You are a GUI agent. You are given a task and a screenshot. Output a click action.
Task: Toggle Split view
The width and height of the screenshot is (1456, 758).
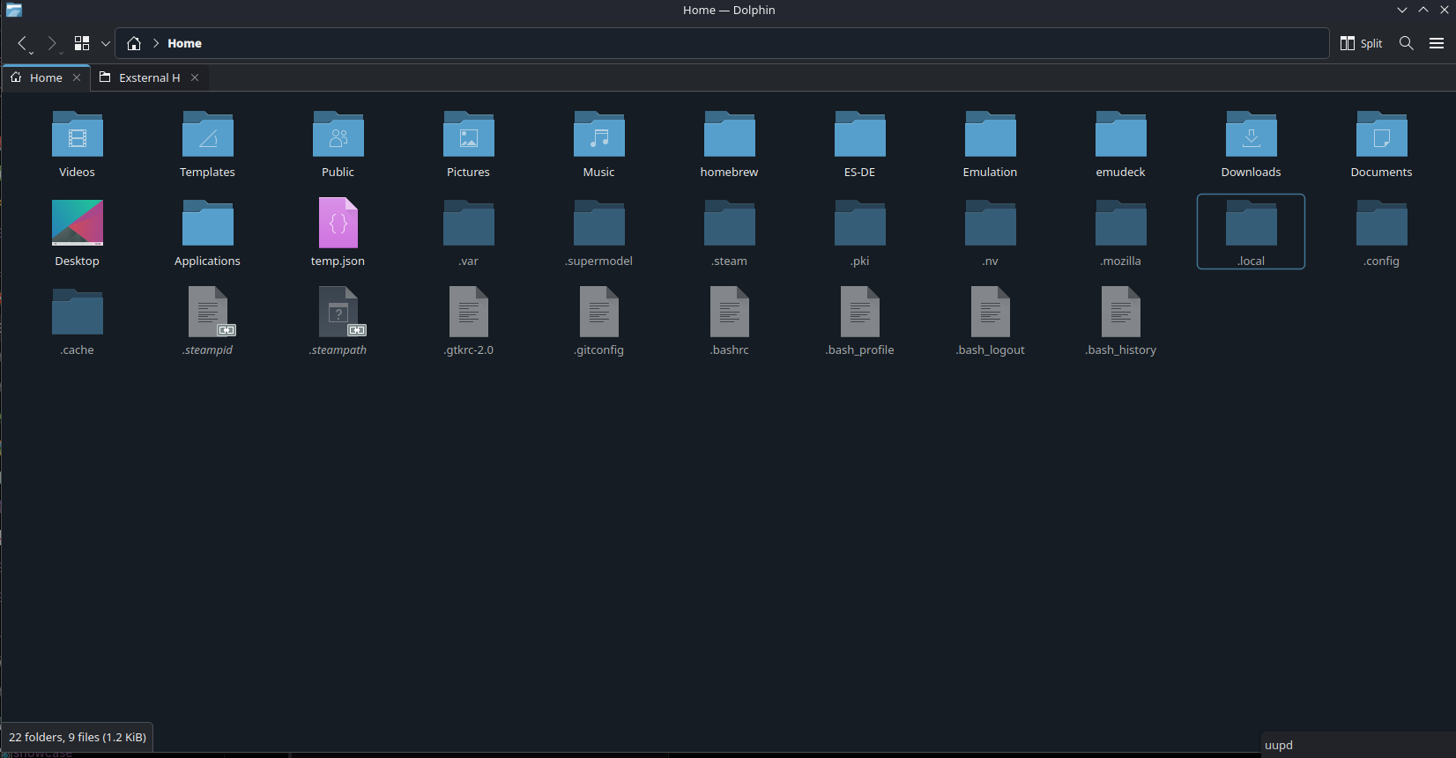point(1361,43)
